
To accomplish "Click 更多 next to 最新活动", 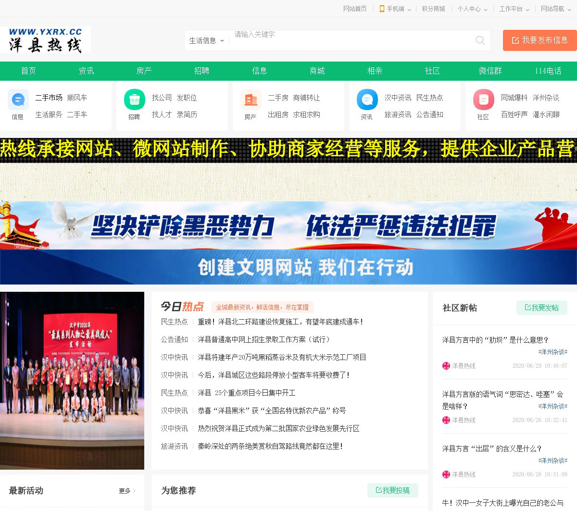I will (127, 491).
